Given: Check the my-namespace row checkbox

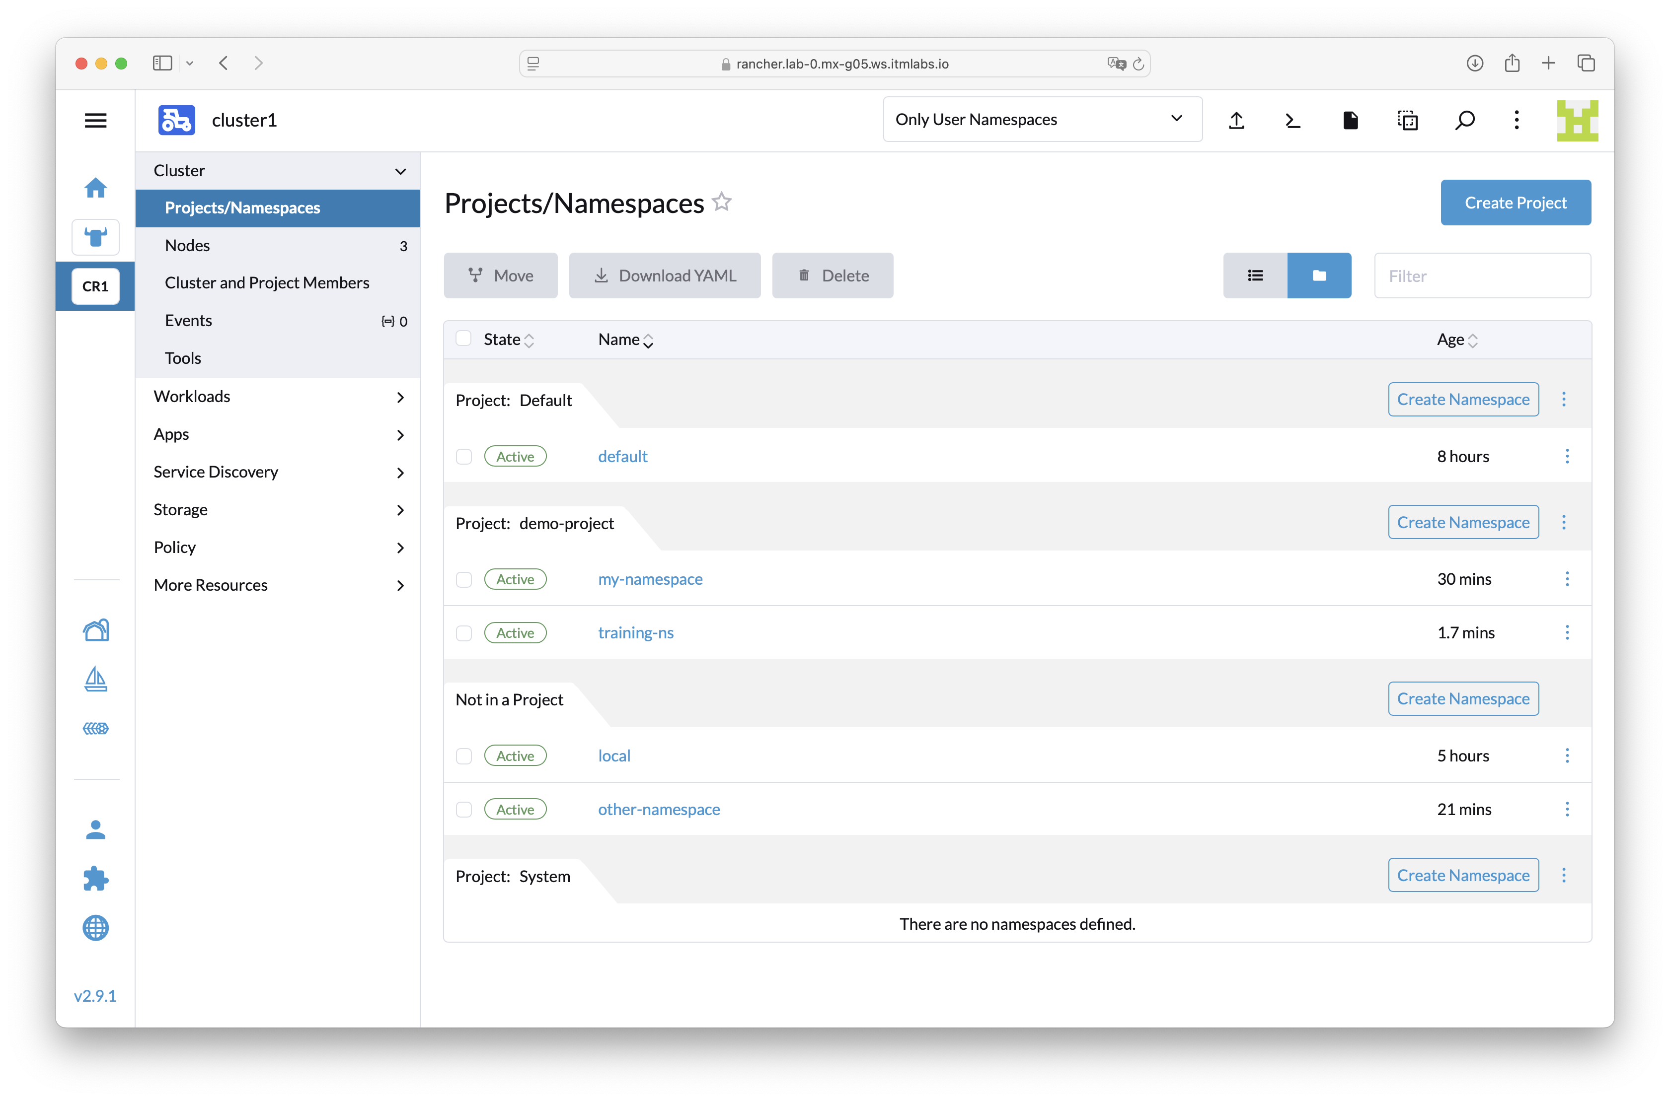Looking at the screenshot, I should click(x=463, y=579).
